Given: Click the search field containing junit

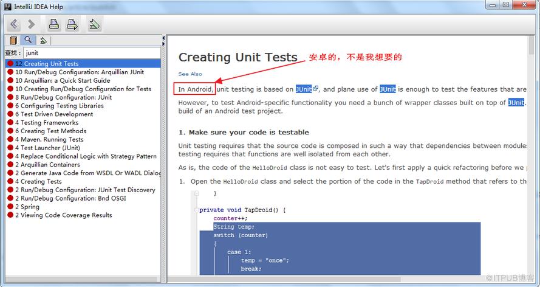Looking at the screenshot, I should [x=92, y=53].
